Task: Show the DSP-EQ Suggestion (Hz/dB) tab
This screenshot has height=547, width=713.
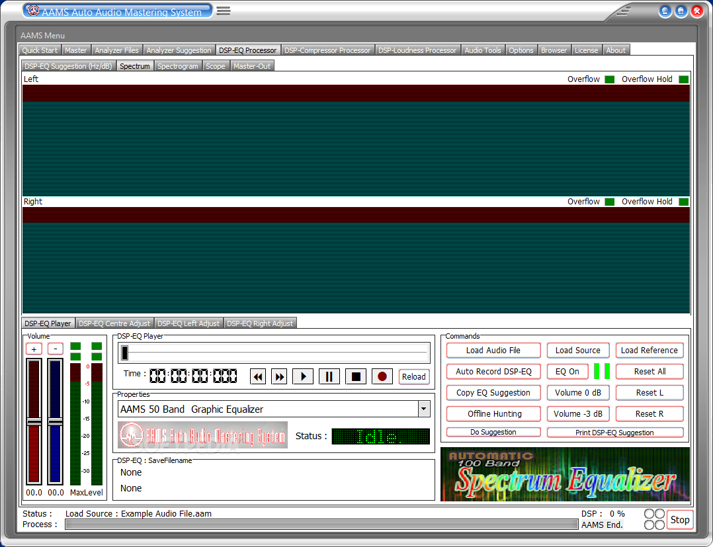Action: tap(68, 66)
